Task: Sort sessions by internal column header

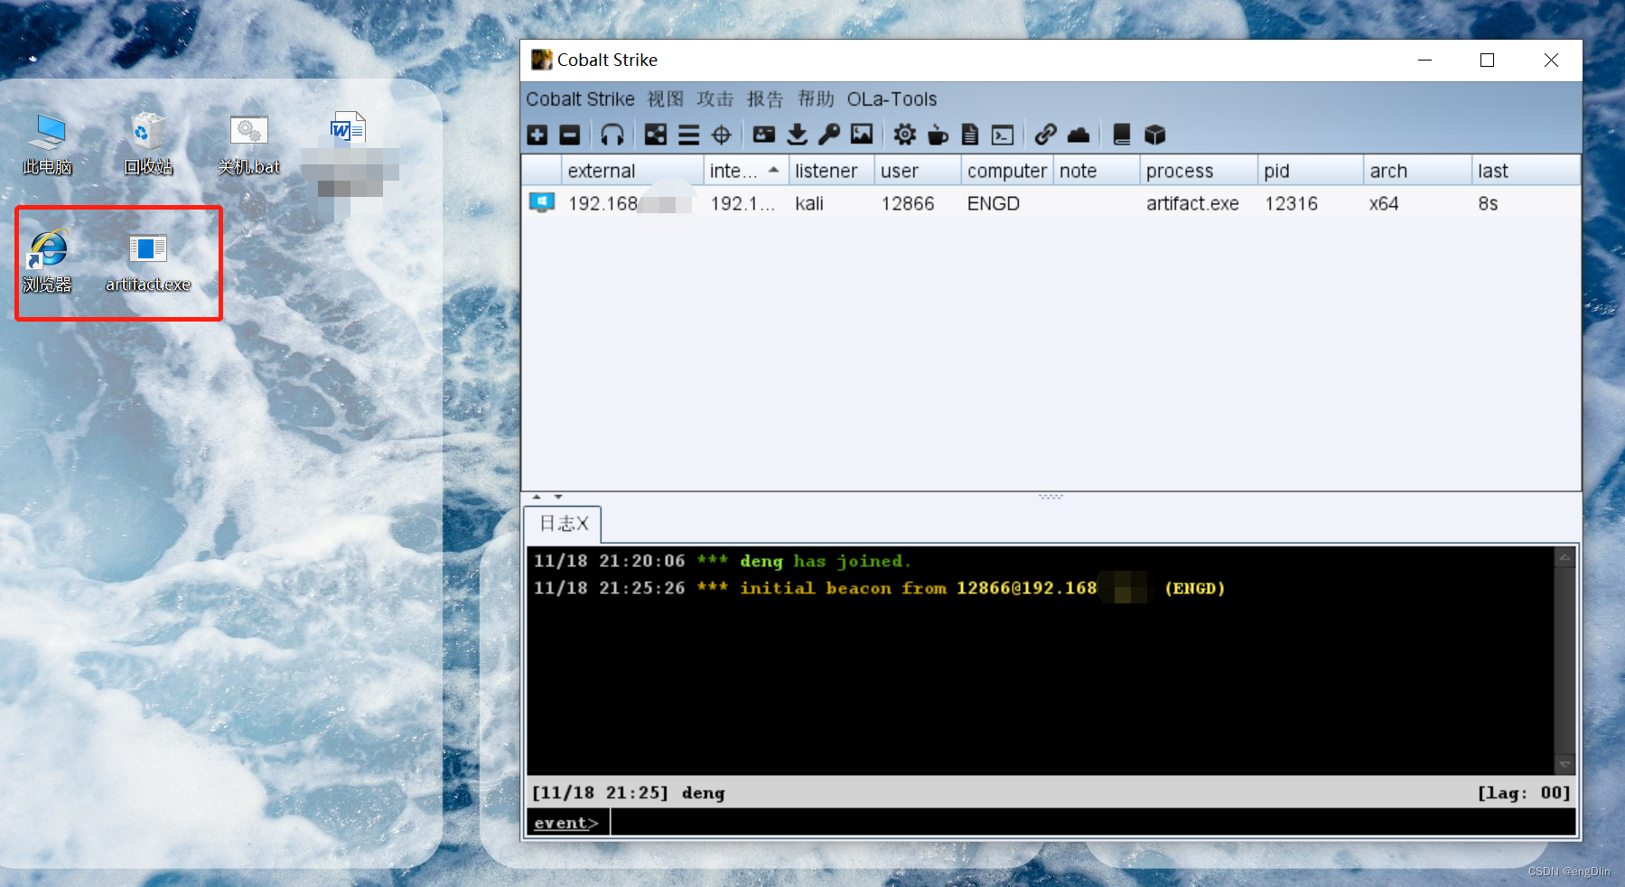Action: click(x=745, y=171)
